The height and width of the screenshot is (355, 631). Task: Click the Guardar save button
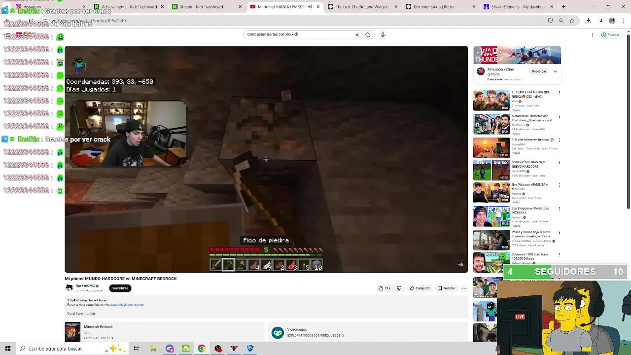(446, 288)
